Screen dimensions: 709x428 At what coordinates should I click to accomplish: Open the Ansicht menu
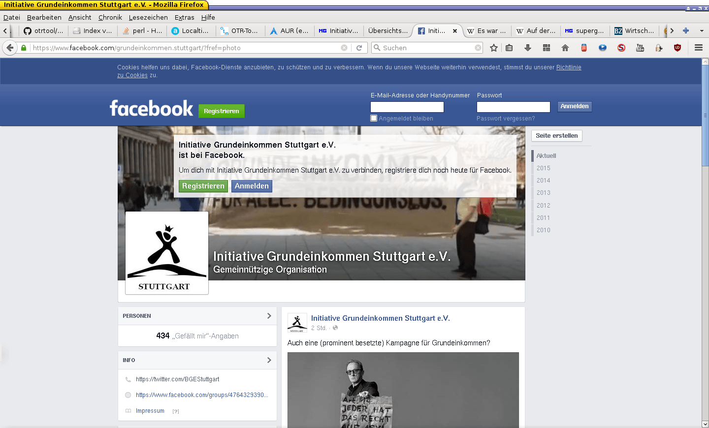[80, 17]
